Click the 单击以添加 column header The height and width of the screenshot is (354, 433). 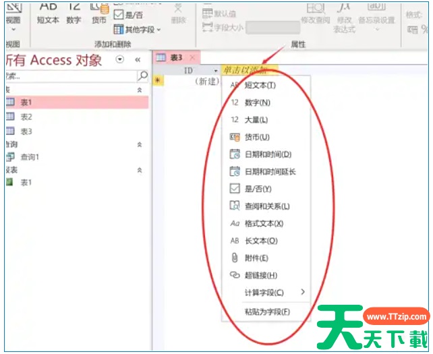(x=250, y=70)
